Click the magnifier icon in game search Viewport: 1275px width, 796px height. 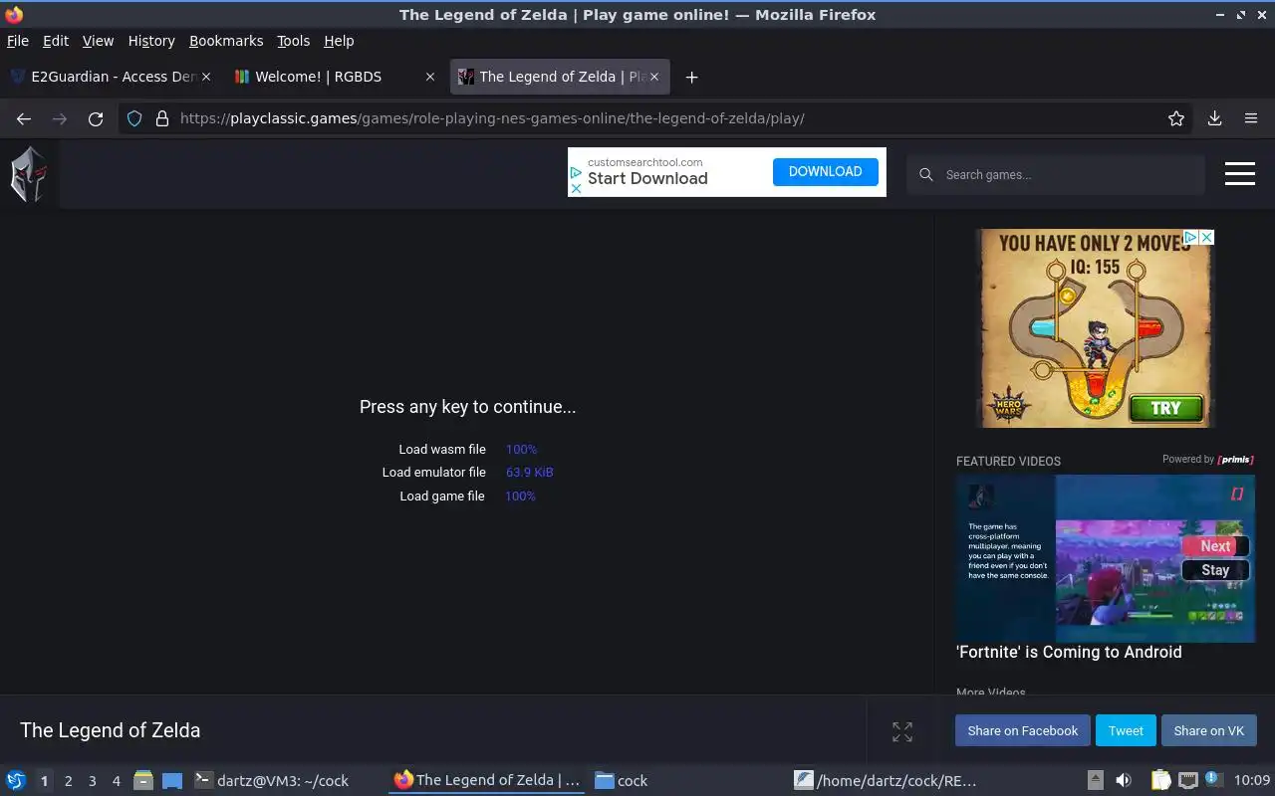[925, 175]
